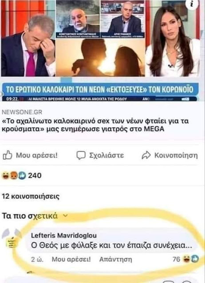This screenshot has width=205, height=283.
Task: Click the share arrow icon beside Κοινοποίηση
Action: 146,155
